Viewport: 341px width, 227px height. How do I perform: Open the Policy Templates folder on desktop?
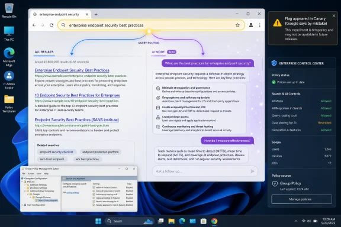tap(9, 103)
